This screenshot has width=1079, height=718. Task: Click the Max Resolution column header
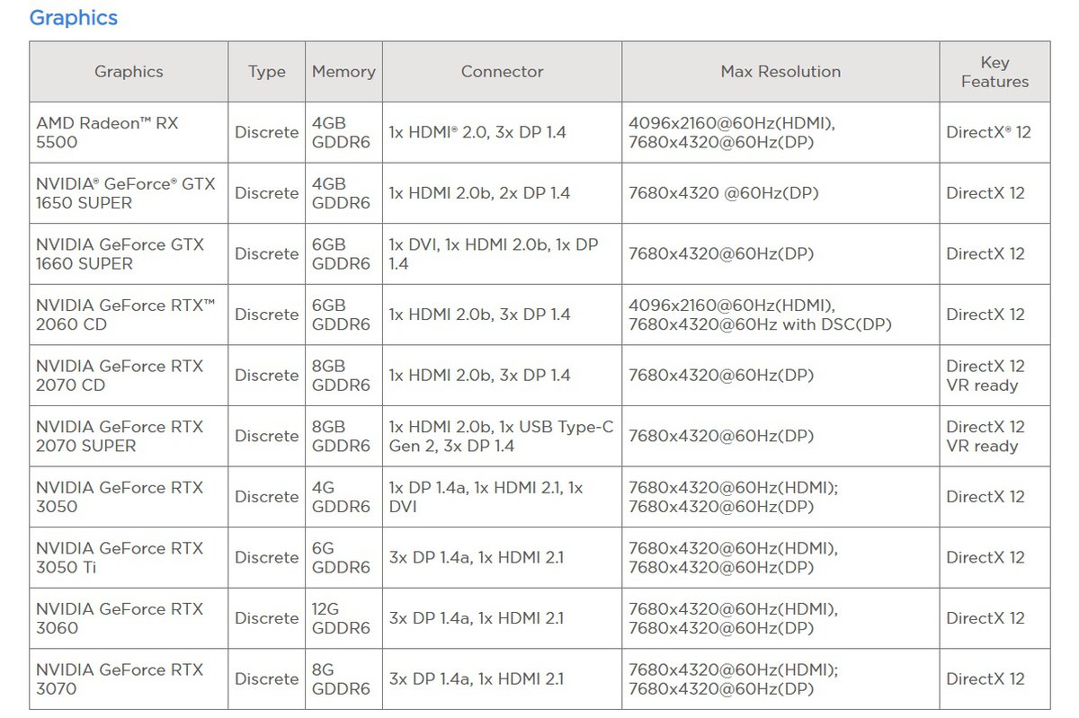click(780, 72)
